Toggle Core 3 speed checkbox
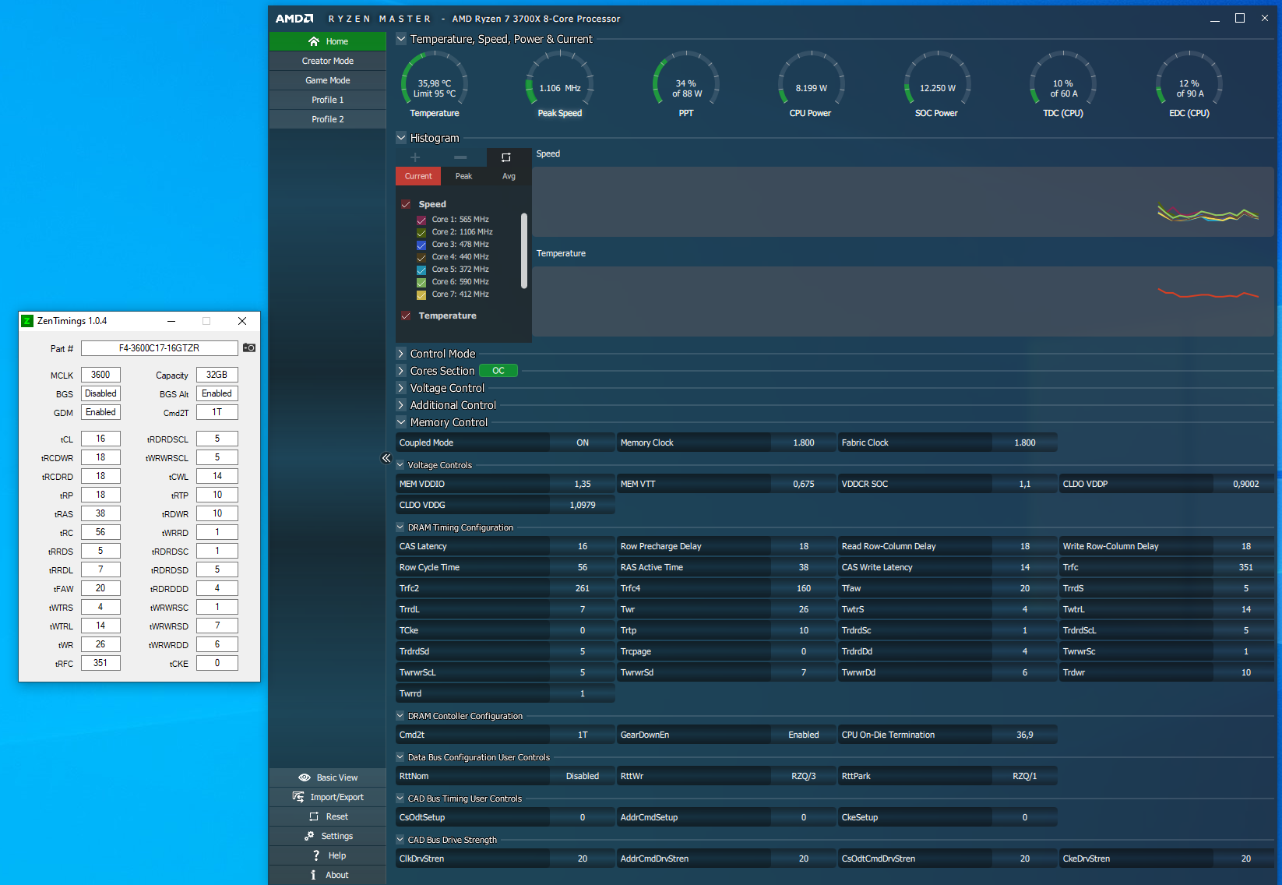Viewport: 1282px width, 885px height. tap(421, 245)
